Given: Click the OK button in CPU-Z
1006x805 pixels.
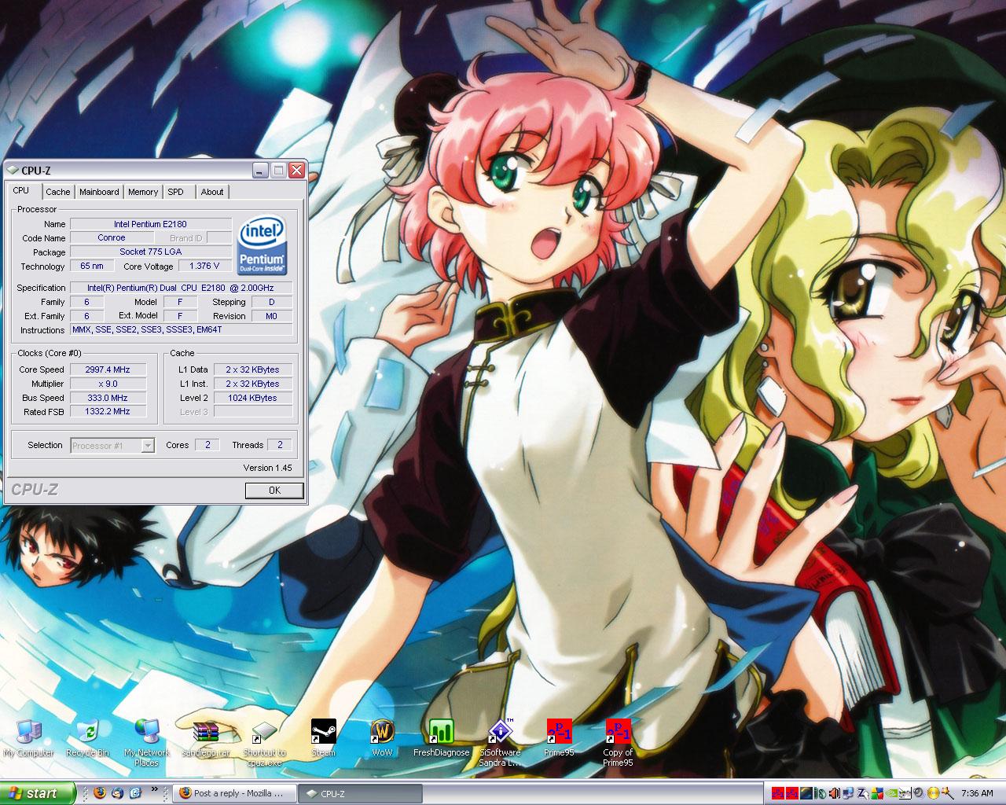Looking at the screenshot, I should point(274,490).
